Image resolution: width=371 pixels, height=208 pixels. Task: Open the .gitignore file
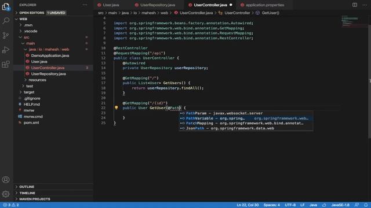click(x=32, y=98)
